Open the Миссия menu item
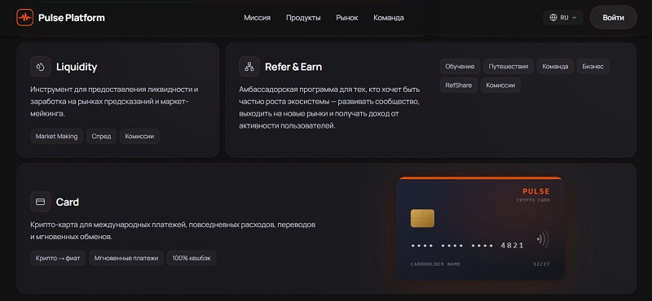652x301 pixels. [x=257, y=18]
